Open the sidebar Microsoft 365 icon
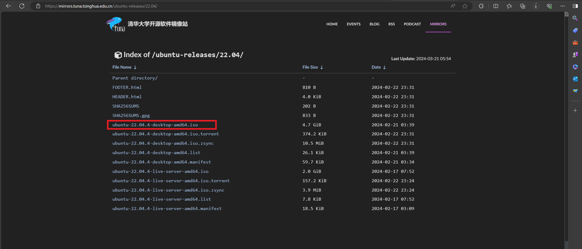 (575, 67)
